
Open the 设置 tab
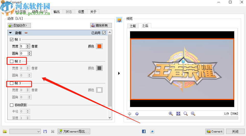(x=81, y=12)
